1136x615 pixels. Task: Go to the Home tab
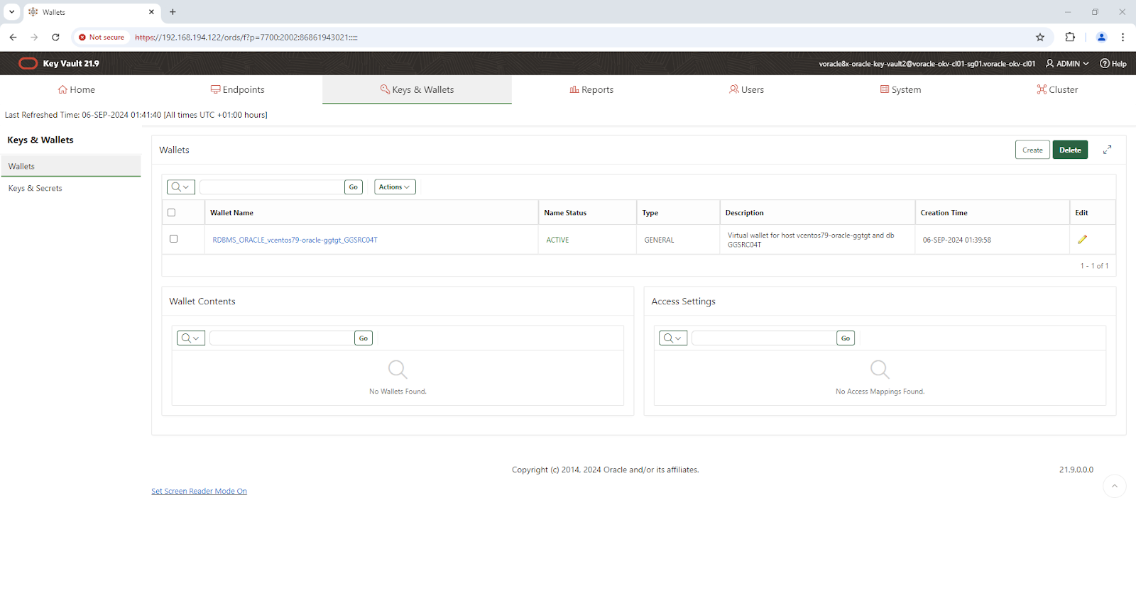77,89
